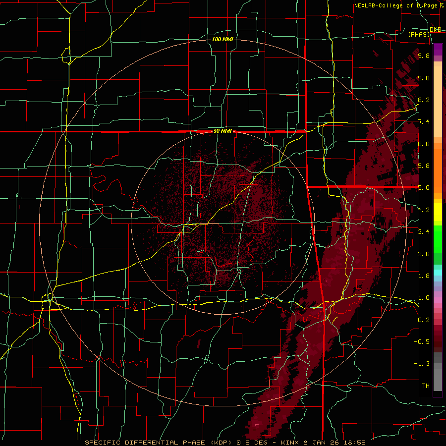Click the KINX radar site identifier
The width and height of the screenshot is (446, 446).
[x=290, y=443]
